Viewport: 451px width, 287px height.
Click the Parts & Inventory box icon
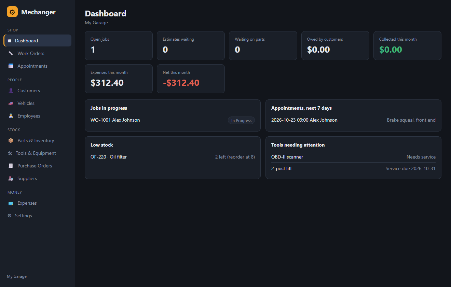click(x=11, y=140)
